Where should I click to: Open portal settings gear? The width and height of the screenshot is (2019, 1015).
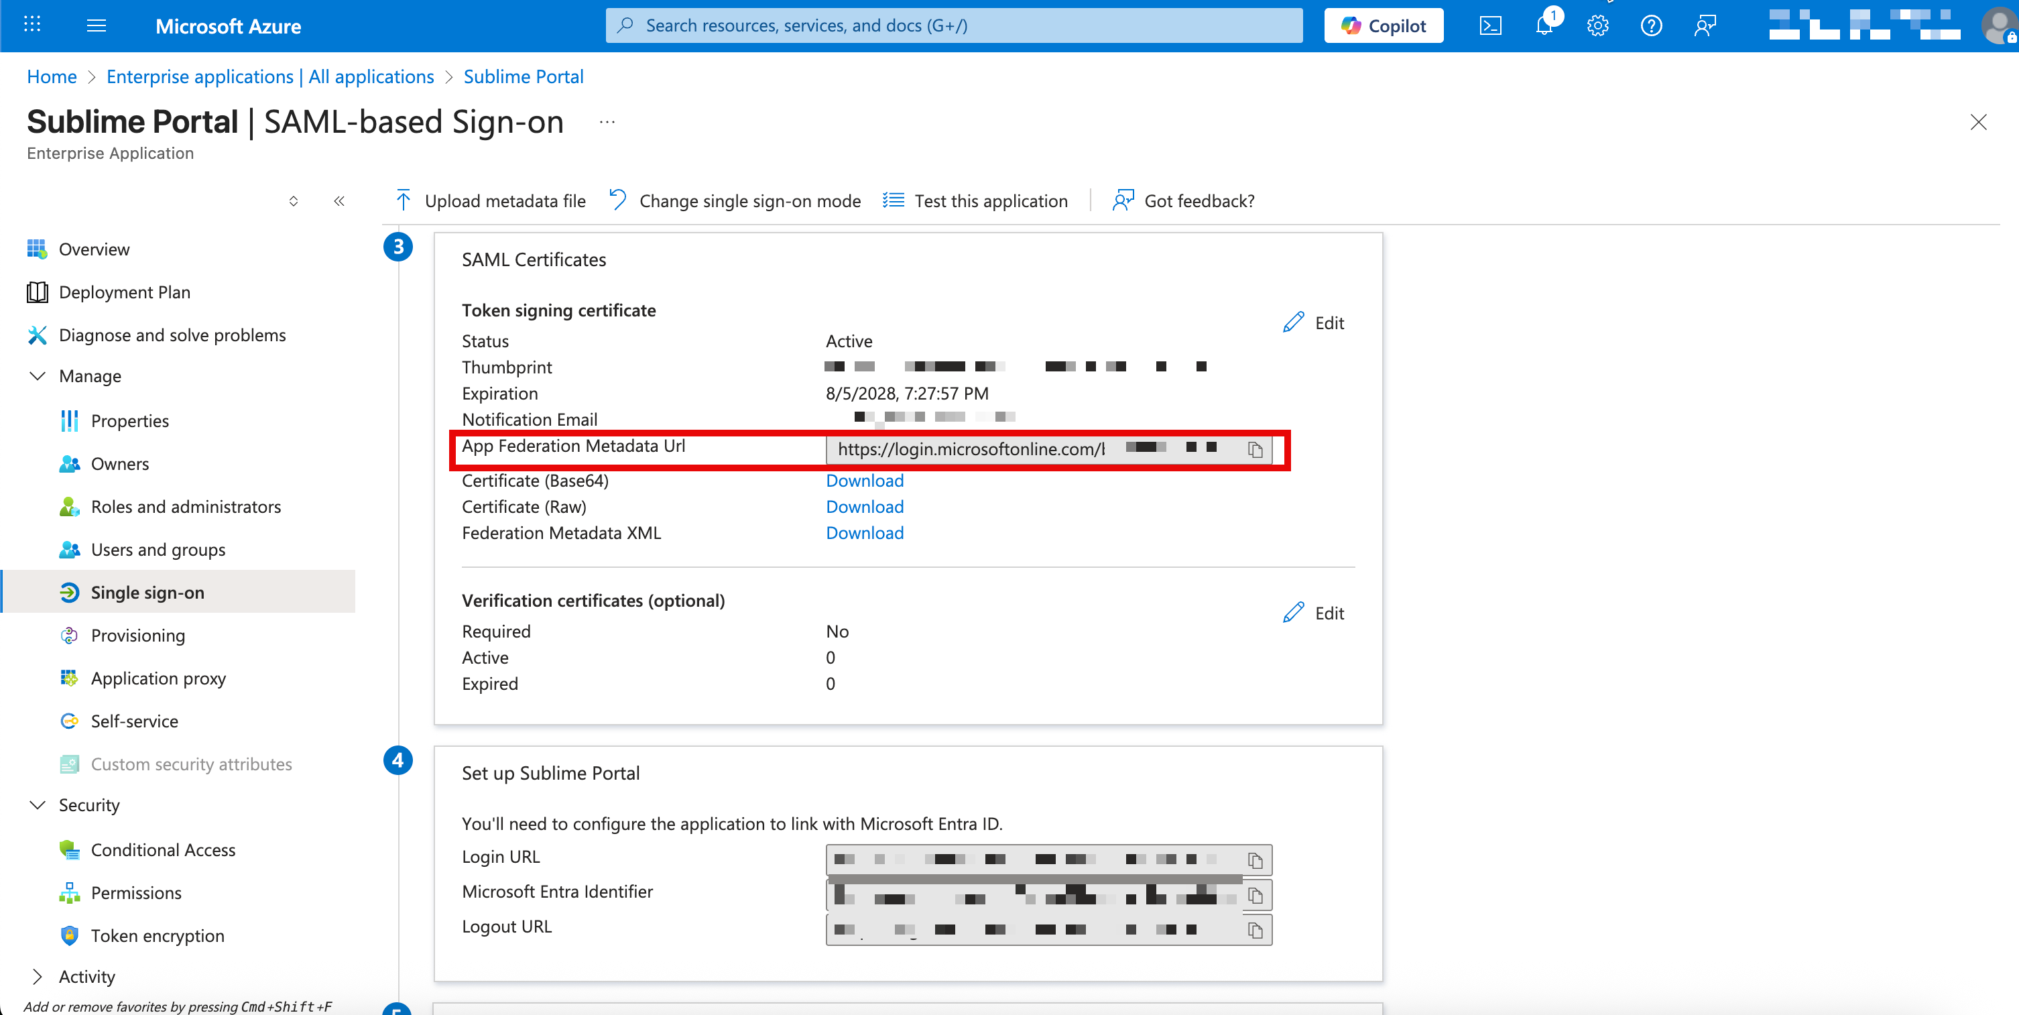1597,26
